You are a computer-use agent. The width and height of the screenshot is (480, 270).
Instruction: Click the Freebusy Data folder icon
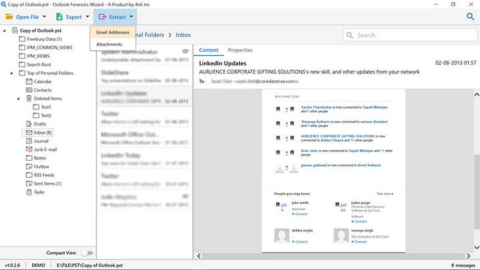pos(22,39)
